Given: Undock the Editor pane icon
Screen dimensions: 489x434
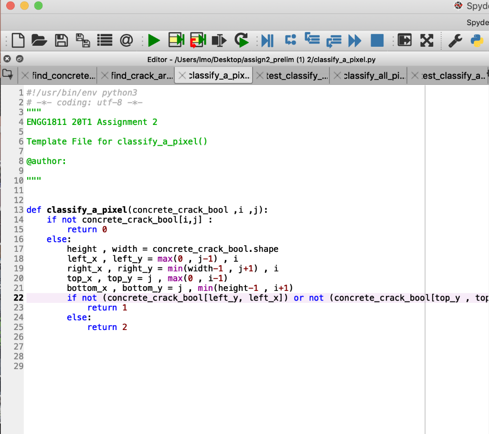Looking at the screenshot, I should pos(20,59).
